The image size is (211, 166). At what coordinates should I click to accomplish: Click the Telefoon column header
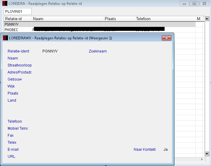click(165, 19)
